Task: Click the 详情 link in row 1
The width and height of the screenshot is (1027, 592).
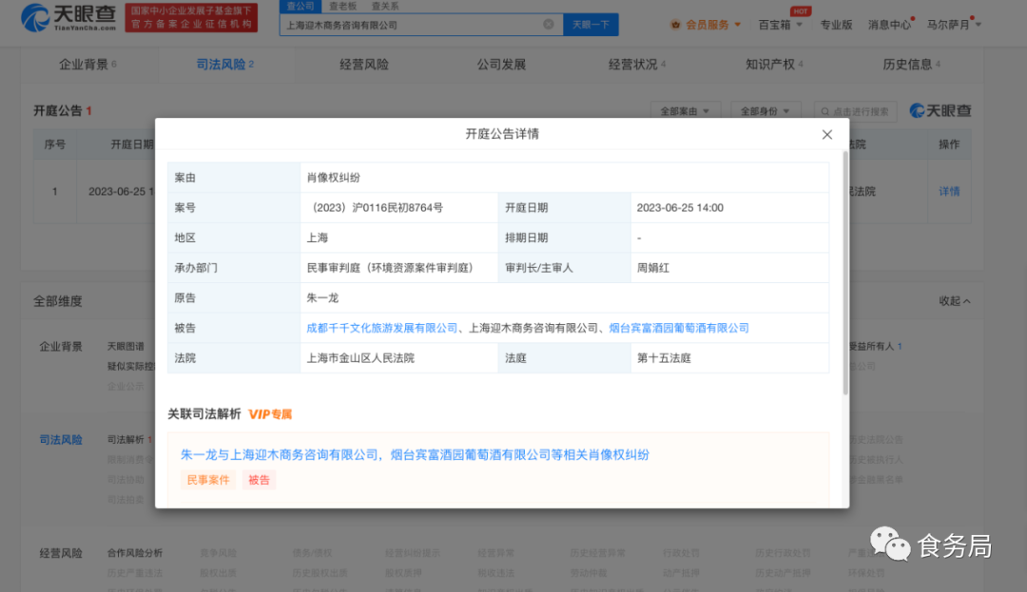Action: [949, 191]
